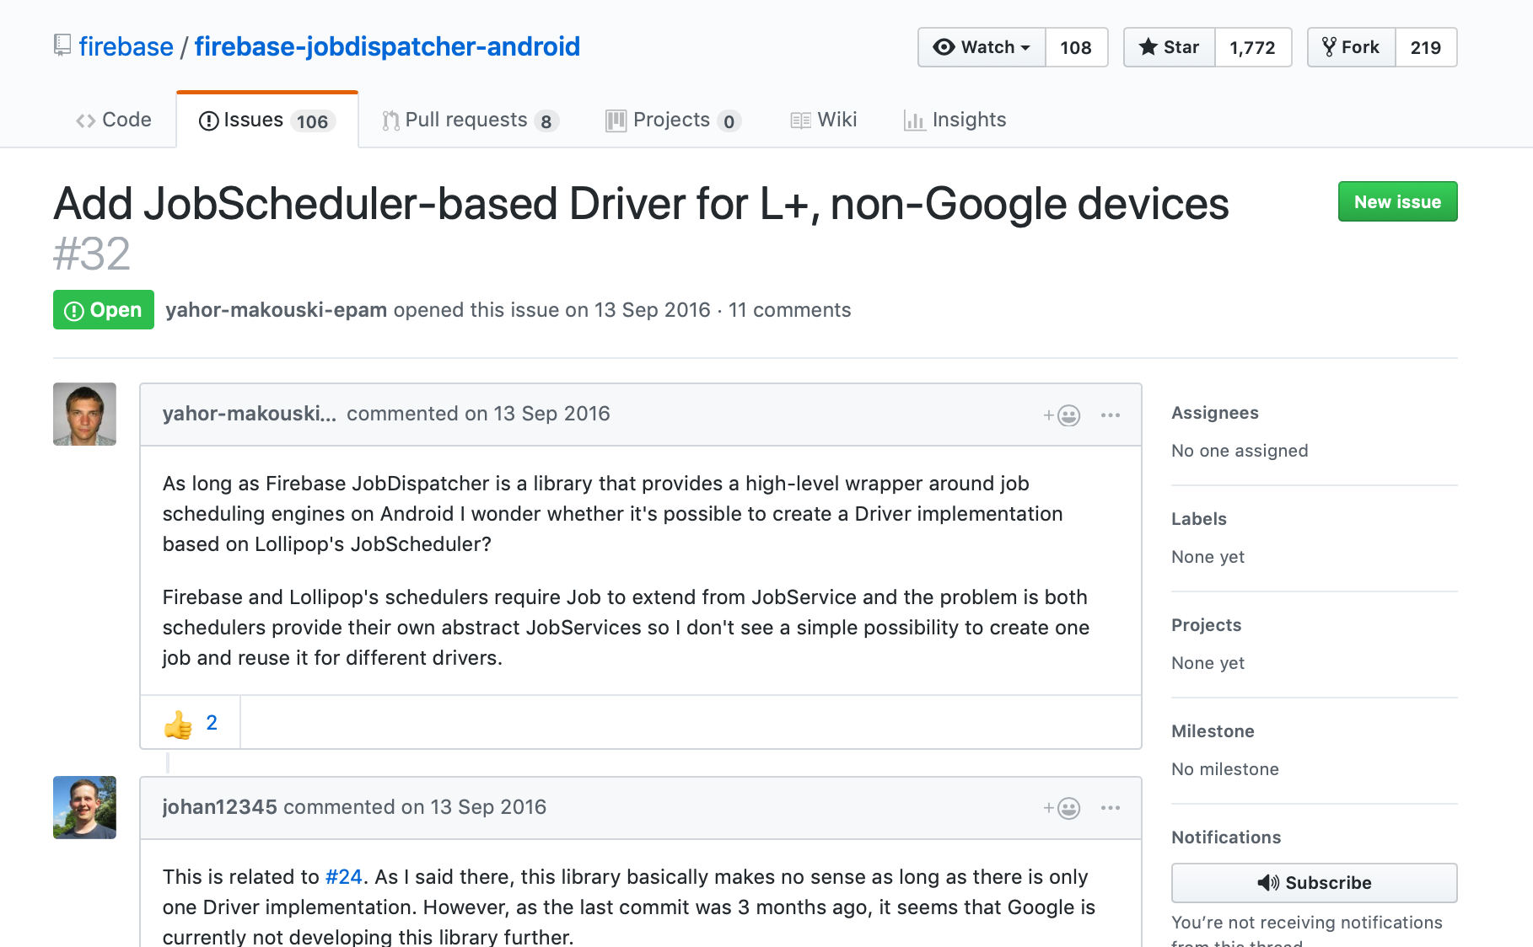Switch to the Code tab
This screenshot has width=1533, height=947.
tap(114, 120)
